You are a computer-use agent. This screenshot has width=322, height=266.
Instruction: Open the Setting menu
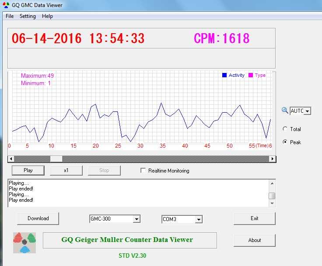28,16
